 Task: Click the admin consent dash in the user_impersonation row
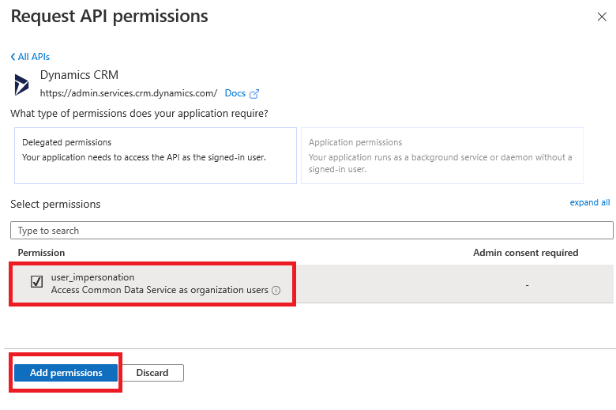click(x=527, y=284)
